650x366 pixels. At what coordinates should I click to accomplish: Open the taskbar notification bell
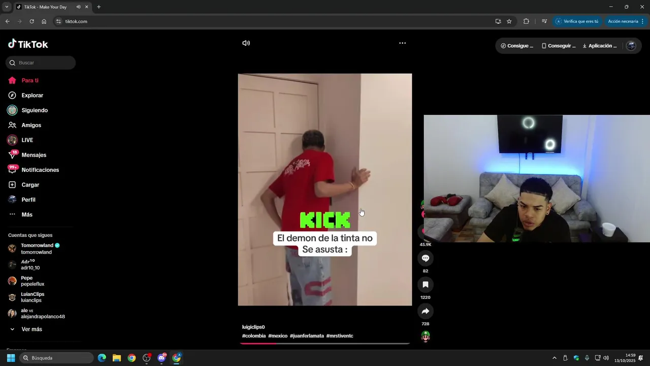(641, 358)
